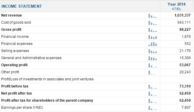Open the Selling expenses trend chart icon
The width and height of the screenshot is (194, 112).
[x=153, y=51]
